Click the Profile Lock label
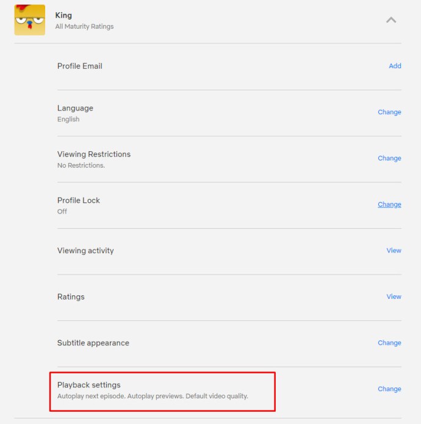 pyautogui.click(x=78, y=200)
